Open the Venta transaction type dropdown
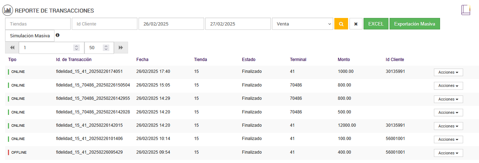The image size is (479, 163). click(302, 24)
